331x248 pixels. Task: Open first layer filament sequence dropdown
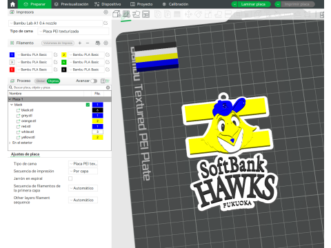(83, 188)
